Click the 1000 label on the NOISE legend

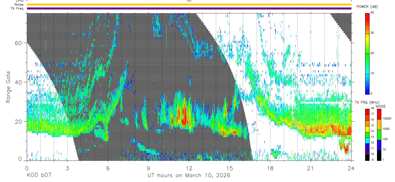pos(386,129)
